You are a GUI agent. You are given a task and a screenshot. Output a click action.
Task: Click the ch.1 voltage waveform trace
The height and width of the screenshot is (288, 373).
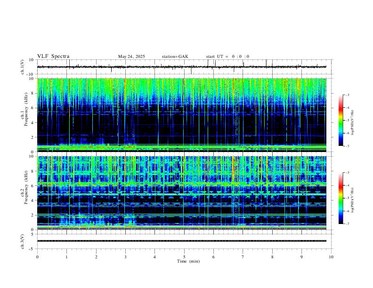[181, 67]
